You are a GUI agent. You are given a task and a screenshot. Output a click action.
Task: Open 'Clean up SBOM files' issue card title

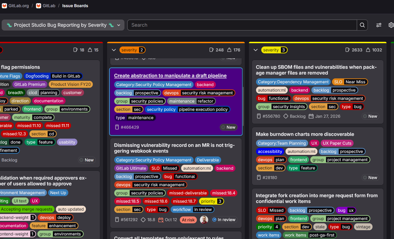tap(316, 70)
